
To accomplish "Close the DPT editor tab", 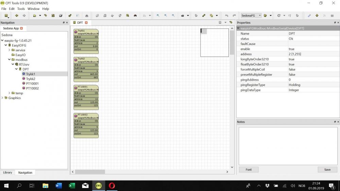I will (86, 23).
